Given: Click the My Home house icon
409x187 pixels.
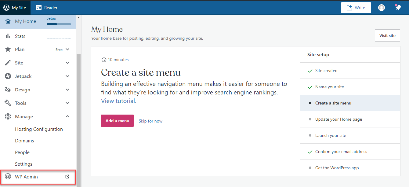Looking at the screenshot, I should (x=8, y=21).
